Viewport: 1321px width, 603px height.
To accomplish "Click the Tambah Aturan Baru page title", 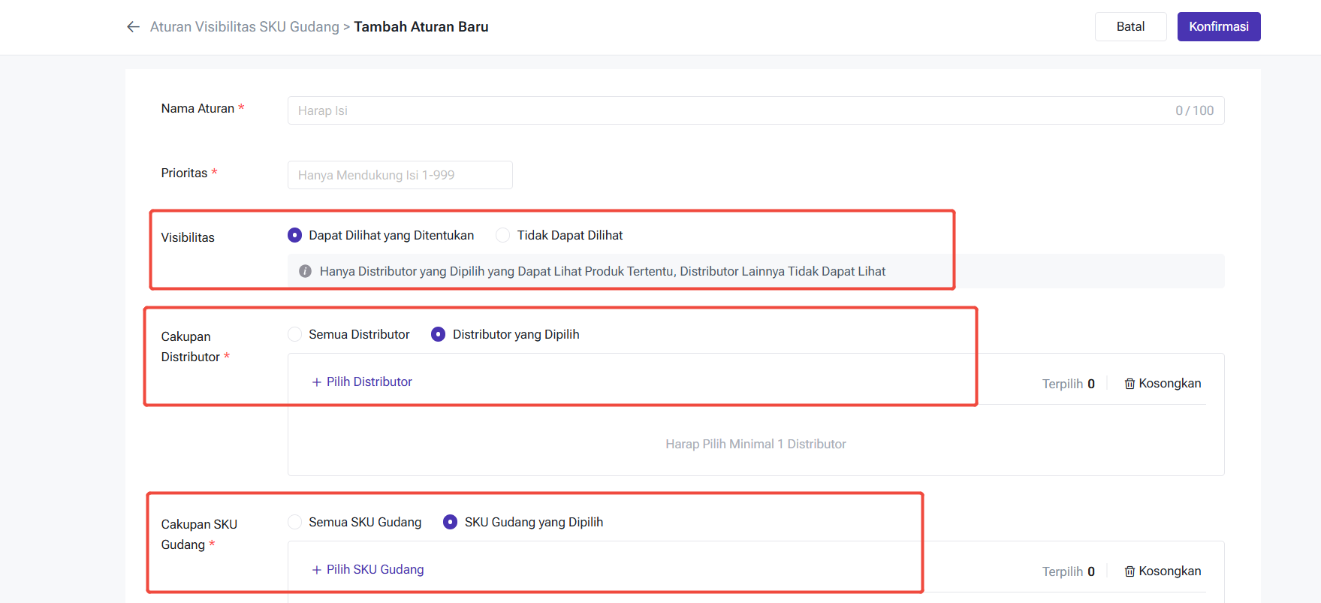I will click(421, 27).
